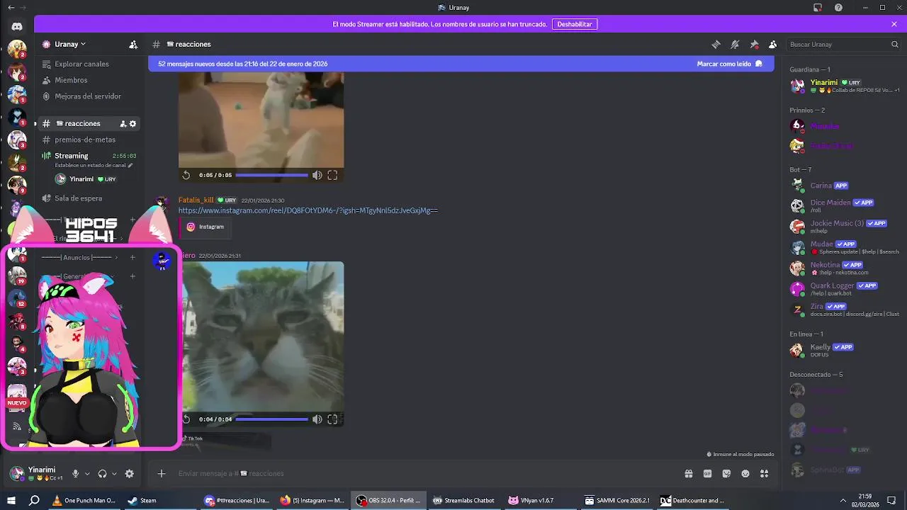Open pinned messages in channel header
This screenshot has width=907, height=510.
pyautogui.click(x=754, y=44)
